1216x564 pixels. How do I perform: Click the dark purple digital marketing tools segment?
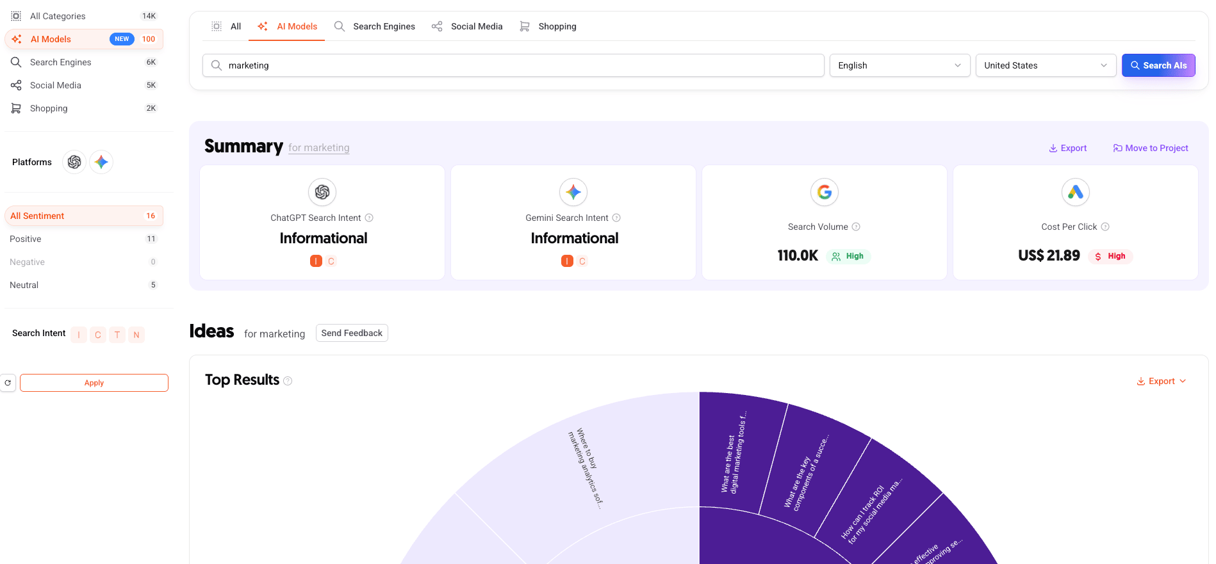click(737, 455)
